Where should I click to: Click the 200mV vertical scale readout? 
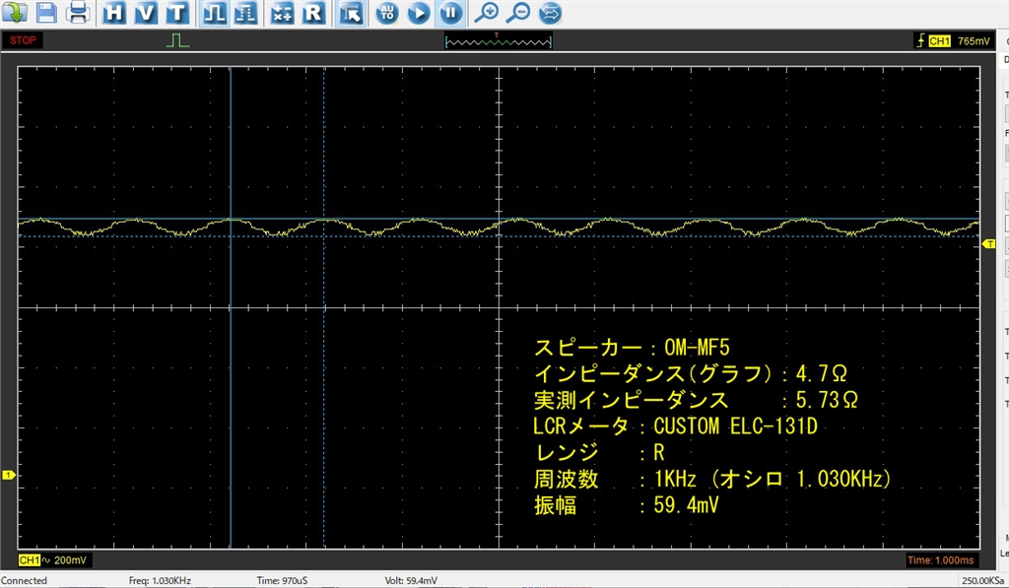(x=70, y=560)
